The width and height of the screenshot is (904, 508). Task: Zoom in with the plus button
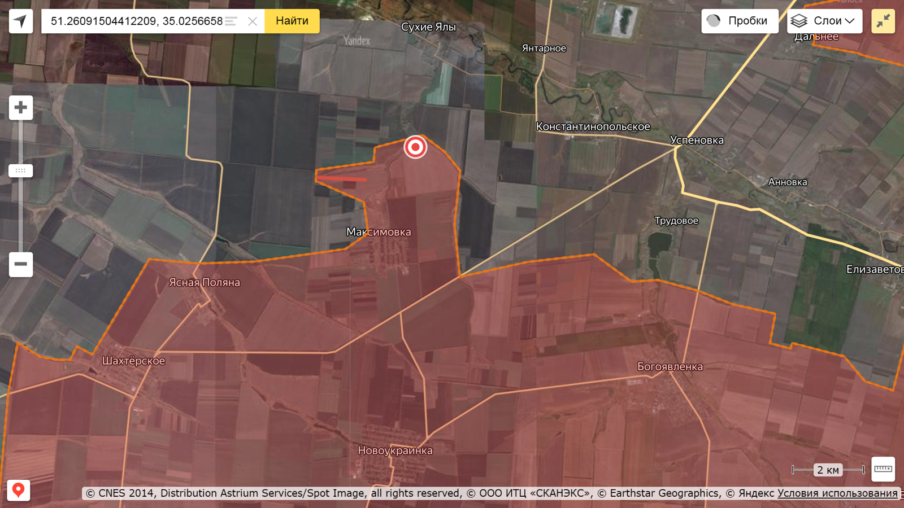tap(21, 107)
